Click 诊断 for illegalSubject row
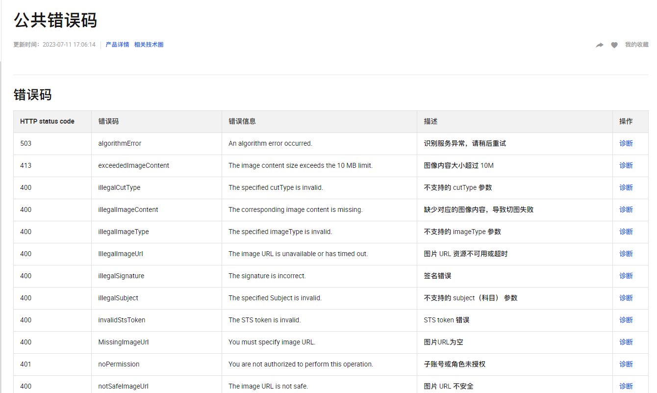Viewport: 657px width, 393px height. coord(626,298)
